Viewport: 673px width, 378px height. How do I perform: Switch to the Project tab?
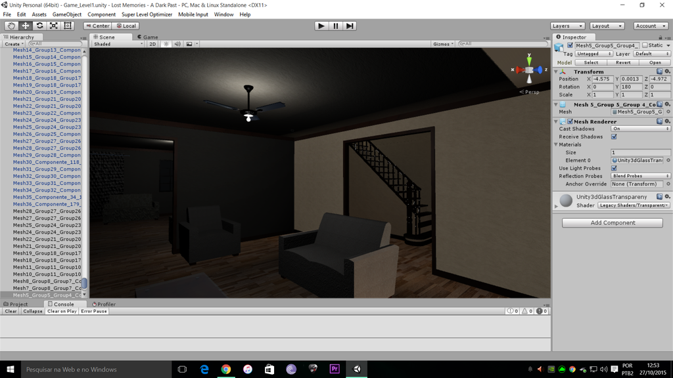tap(16, 304)
